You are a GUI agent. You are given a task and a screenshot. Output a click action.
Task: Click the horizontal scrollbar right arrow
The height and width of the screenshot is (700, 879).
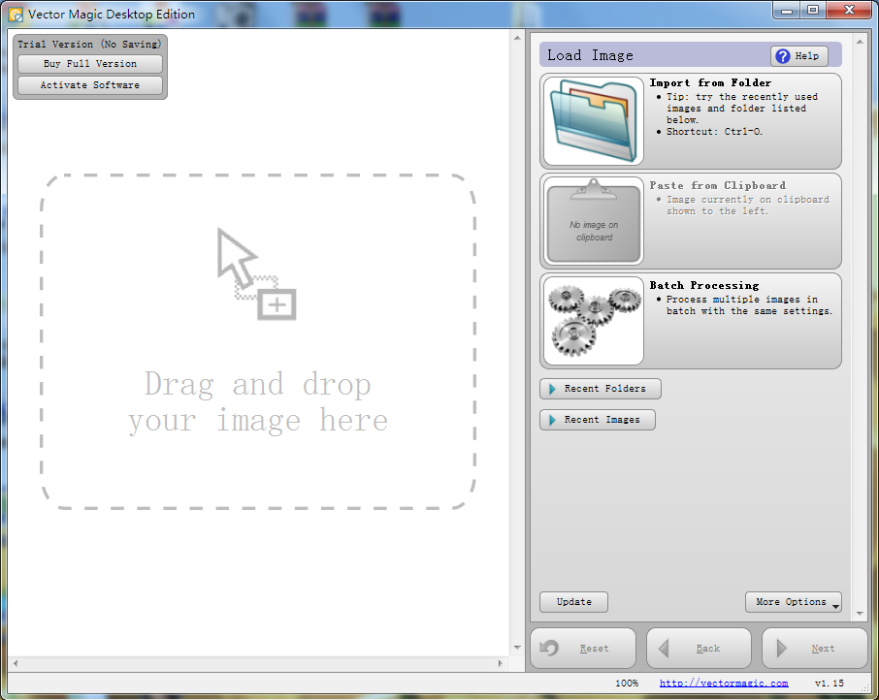click(501, 664)
